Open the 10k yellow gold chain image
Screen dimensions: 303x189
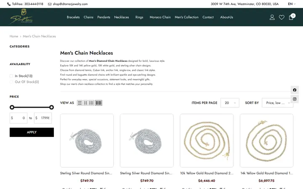pos(207,141)
